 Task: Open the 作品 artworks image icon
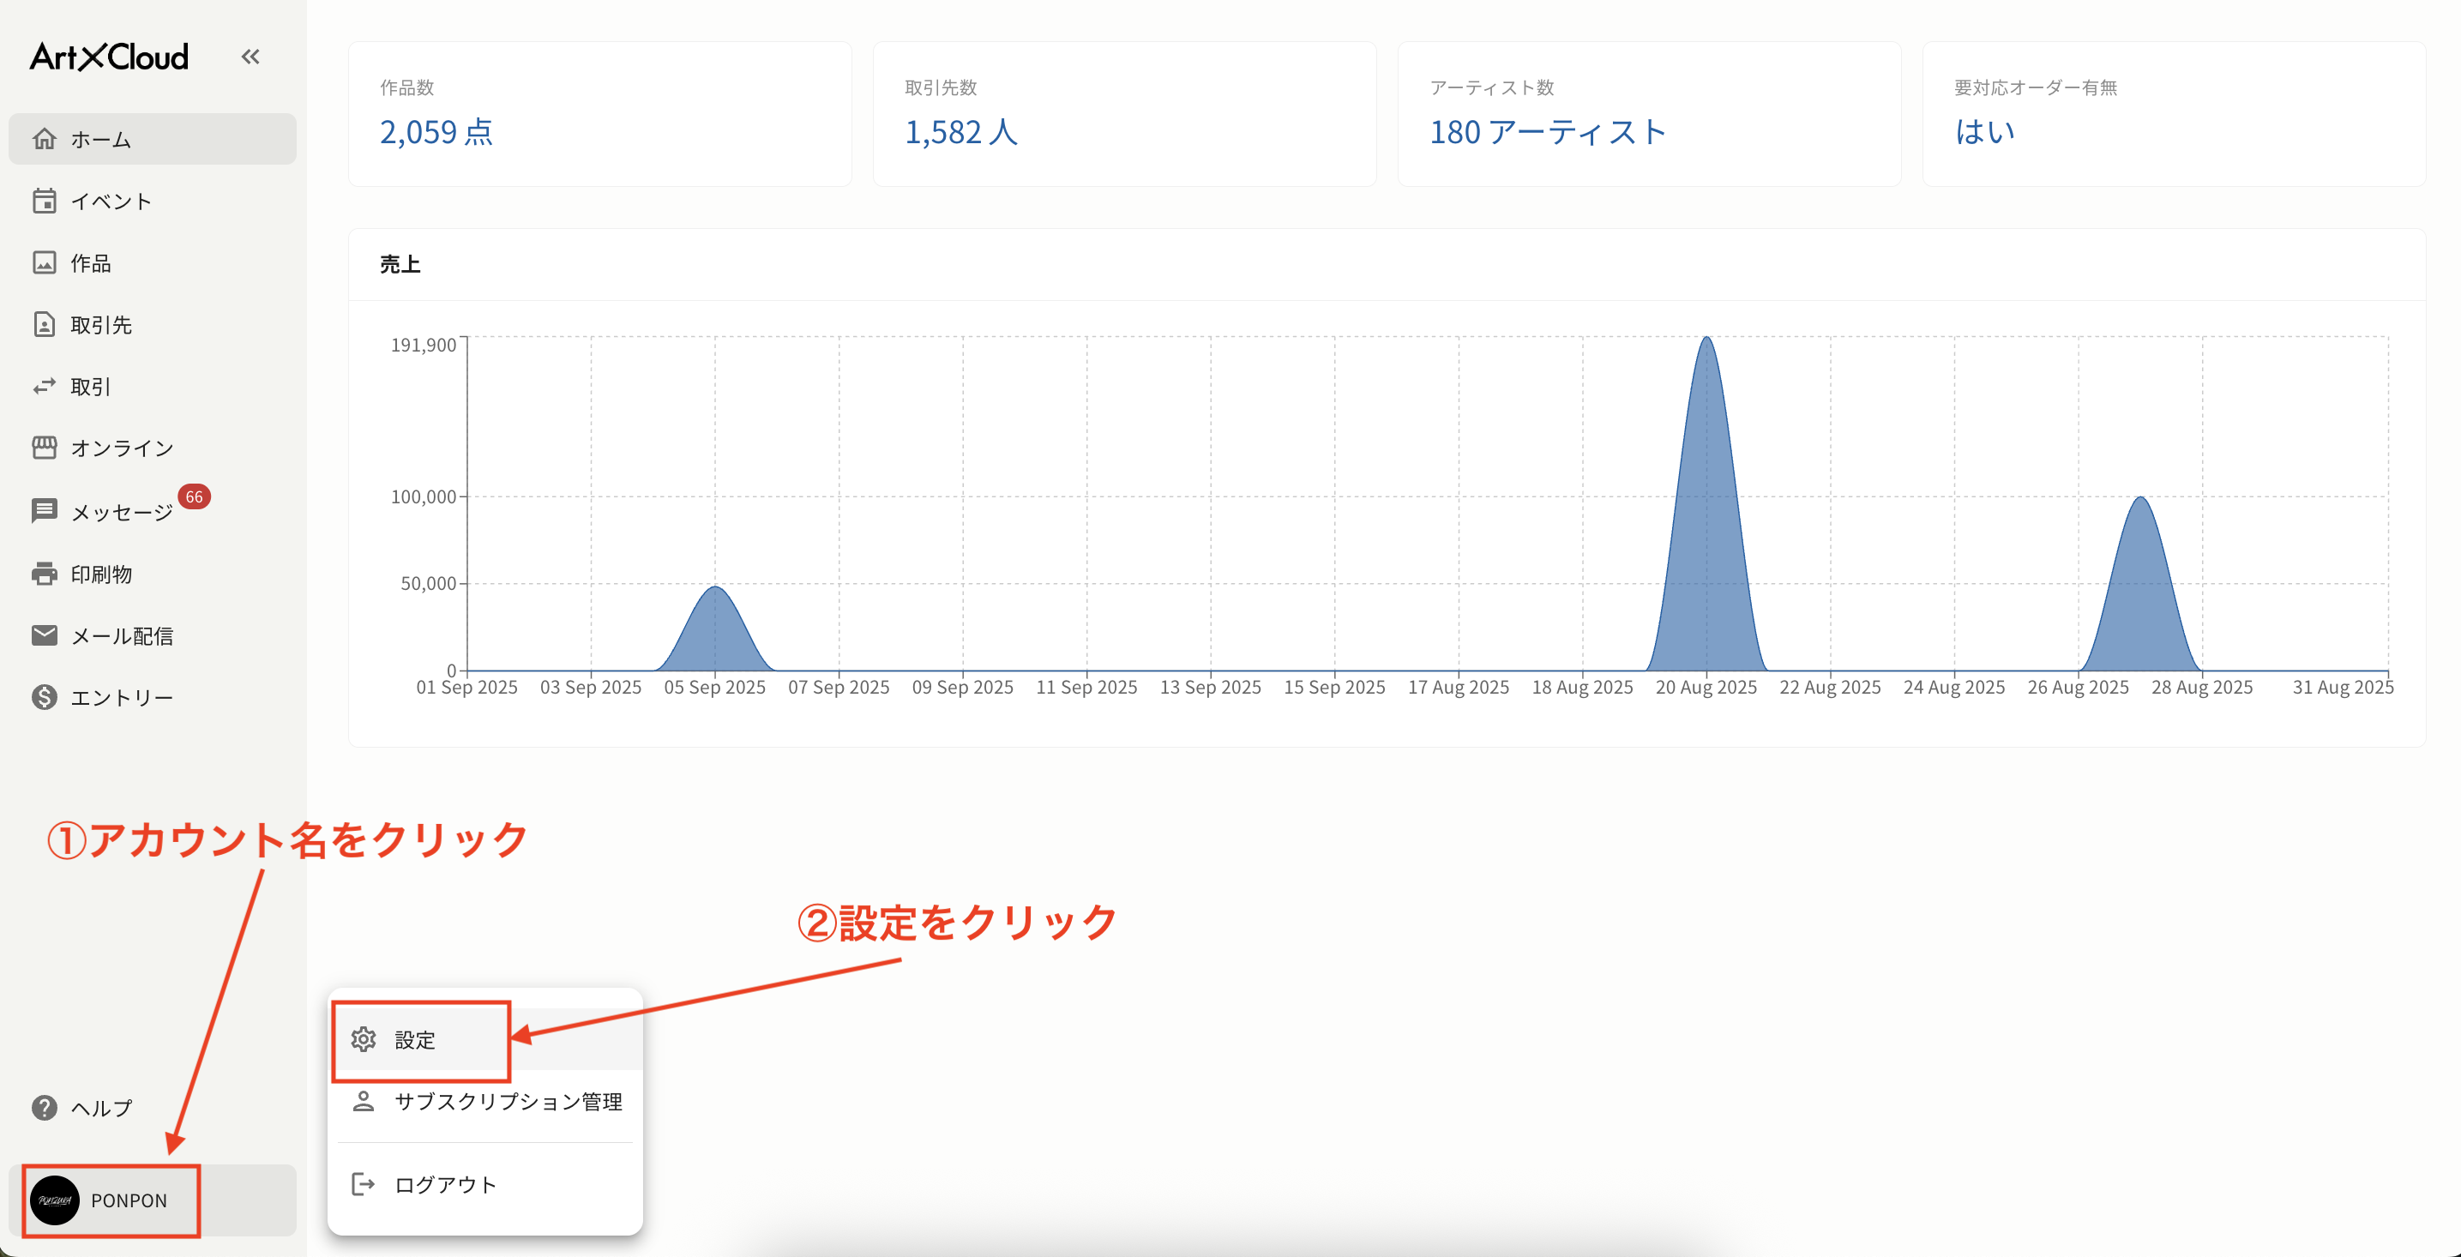pyautogui.click(x=45, y=262)
